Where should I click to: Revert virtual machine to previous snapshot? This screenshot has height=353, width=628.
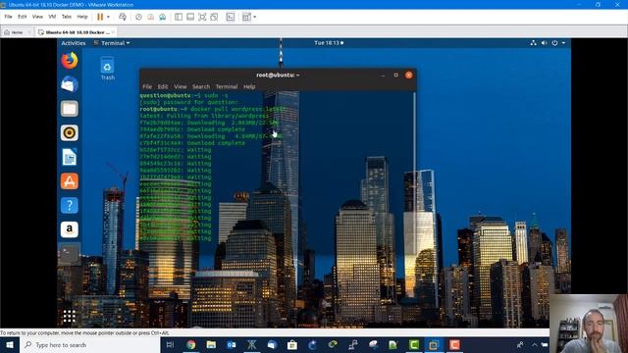150,17
